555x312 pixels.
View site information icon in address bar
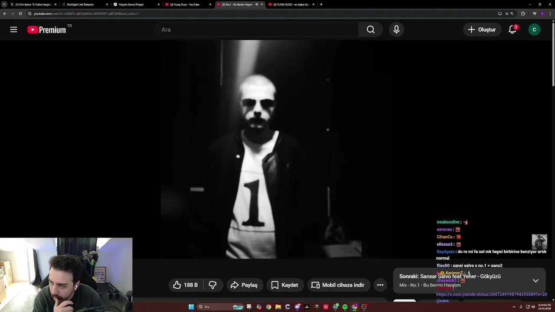29,13
